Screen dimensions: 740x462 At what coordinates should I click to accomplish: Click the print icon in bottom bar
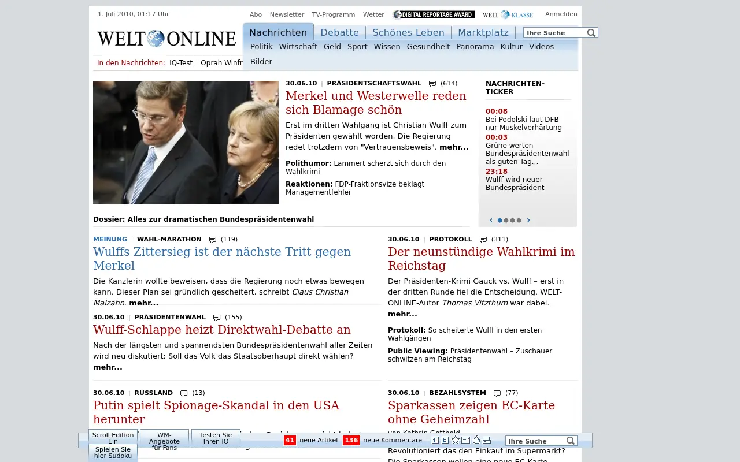click(x=487, y=440)
